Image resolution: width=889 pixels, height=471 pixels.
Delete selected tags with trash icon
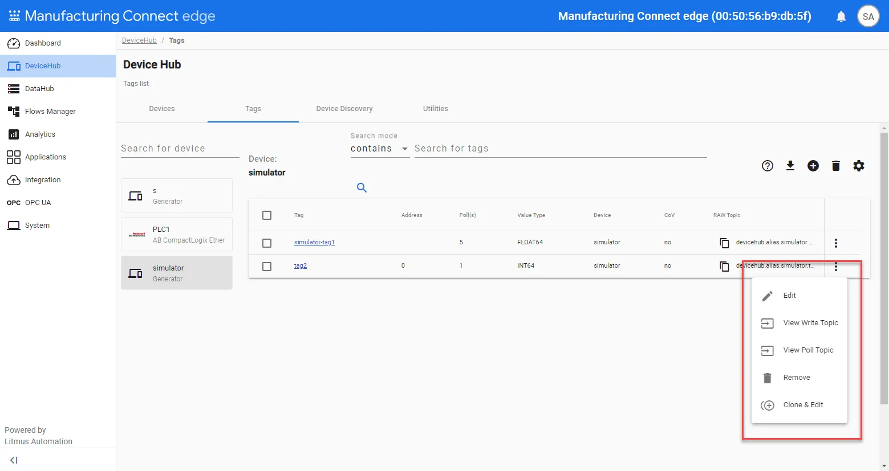[x=836, y=166]
